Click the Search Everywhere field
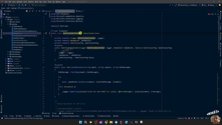This screenshot has width=222, height=125. (39, 5)
